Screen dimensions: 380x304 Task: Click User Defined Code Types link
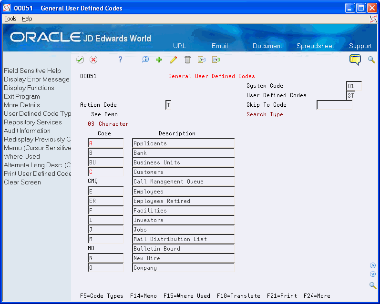(x=37, y=113)
